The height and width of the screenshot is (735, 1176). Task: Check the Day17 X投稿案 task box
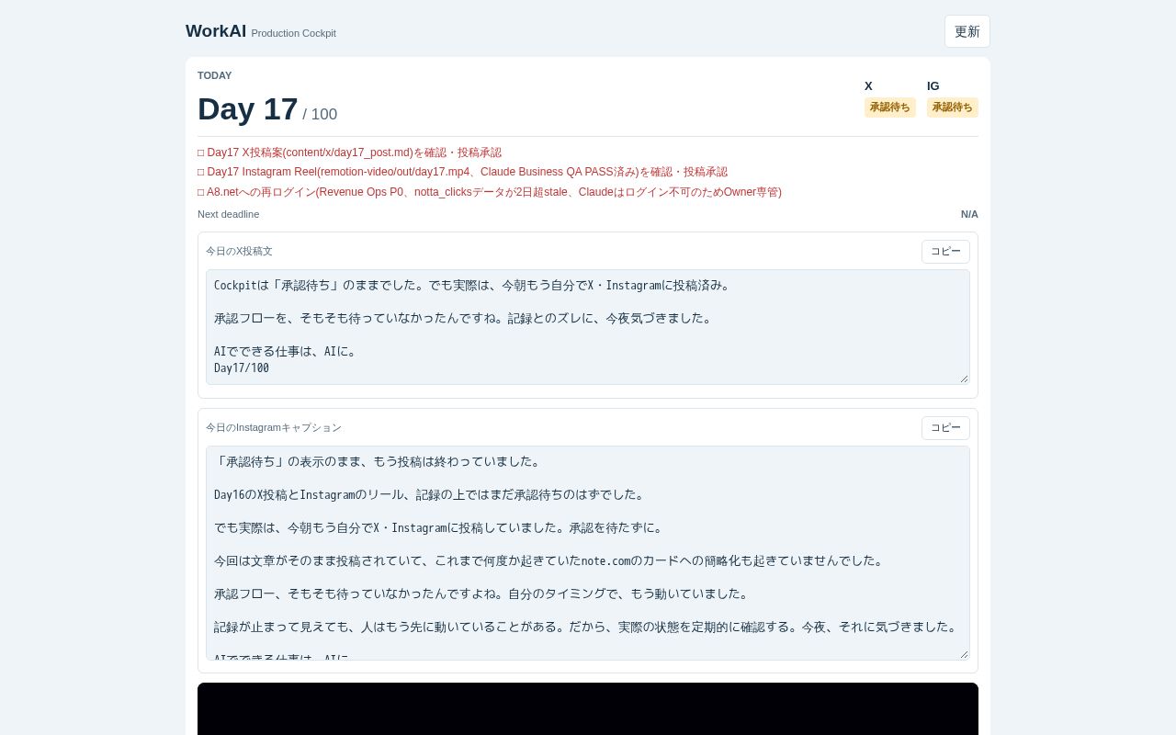201,153
